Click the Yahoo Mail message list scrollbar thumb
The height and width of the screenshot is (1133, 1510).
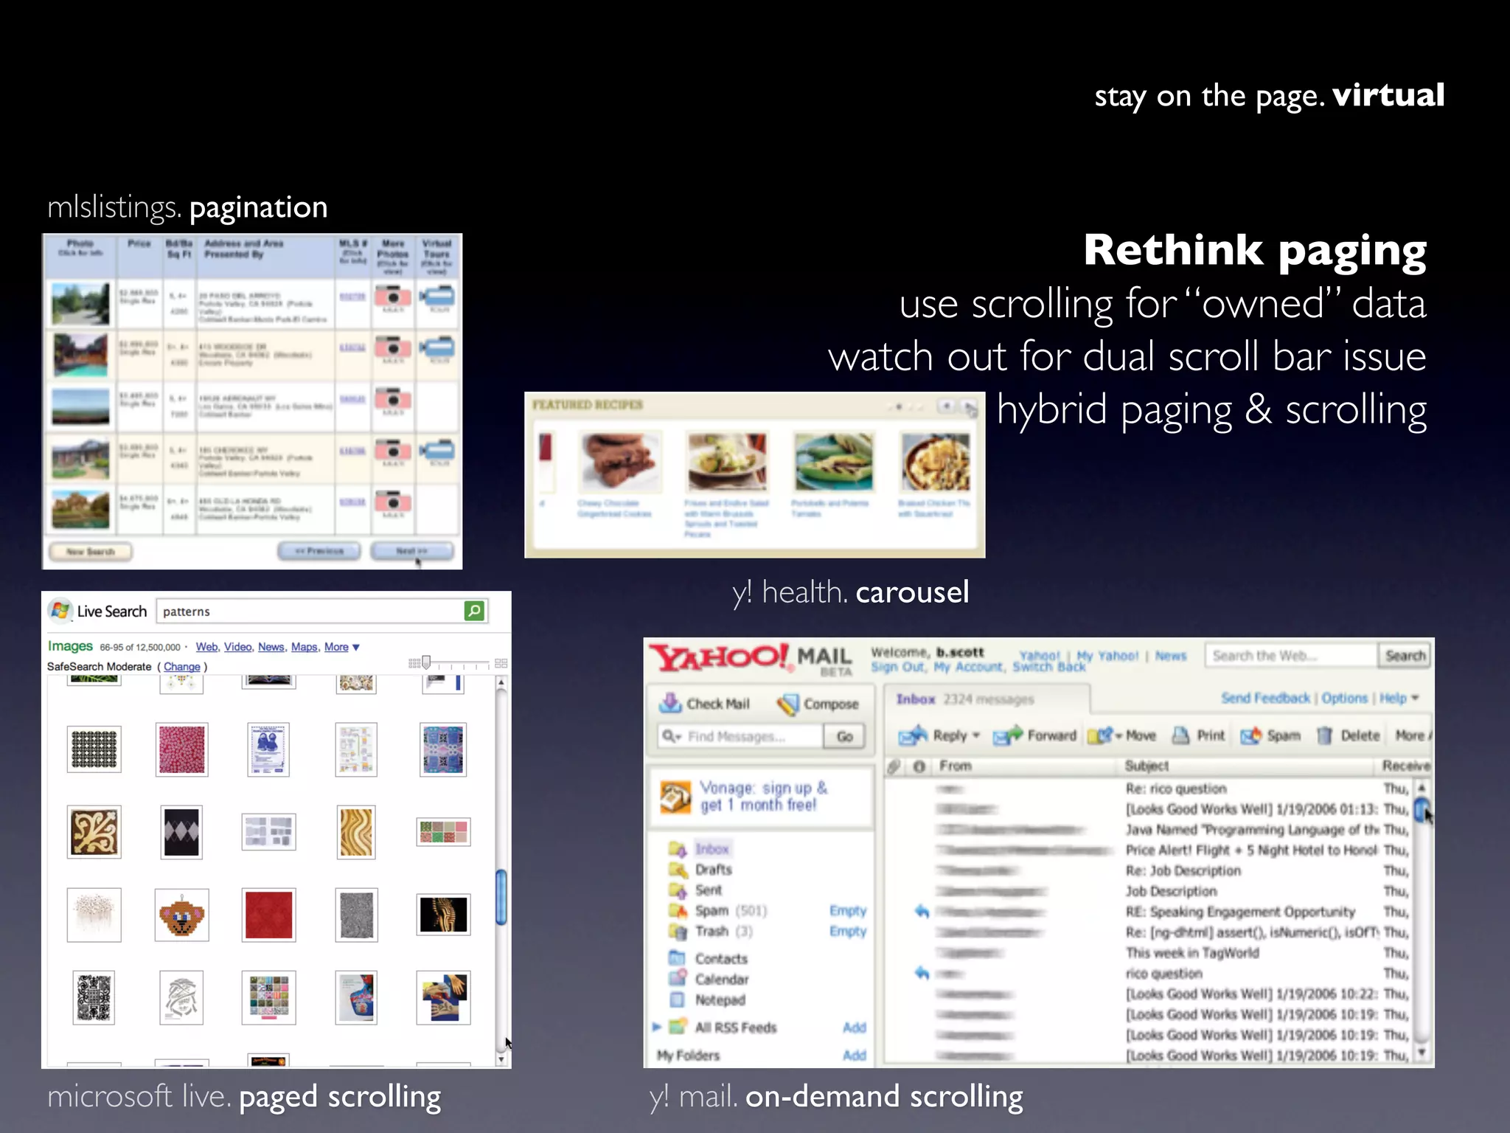[x=1422, y=811]
